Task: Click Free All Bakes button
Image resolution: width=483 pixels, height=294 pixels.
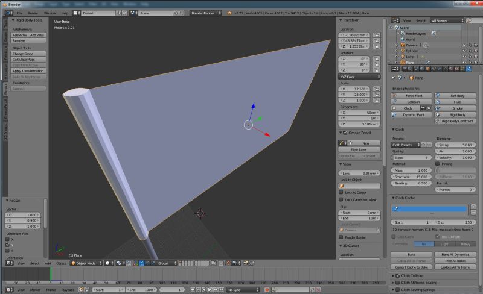Action: pyautogui.click(x=455, y=261)
